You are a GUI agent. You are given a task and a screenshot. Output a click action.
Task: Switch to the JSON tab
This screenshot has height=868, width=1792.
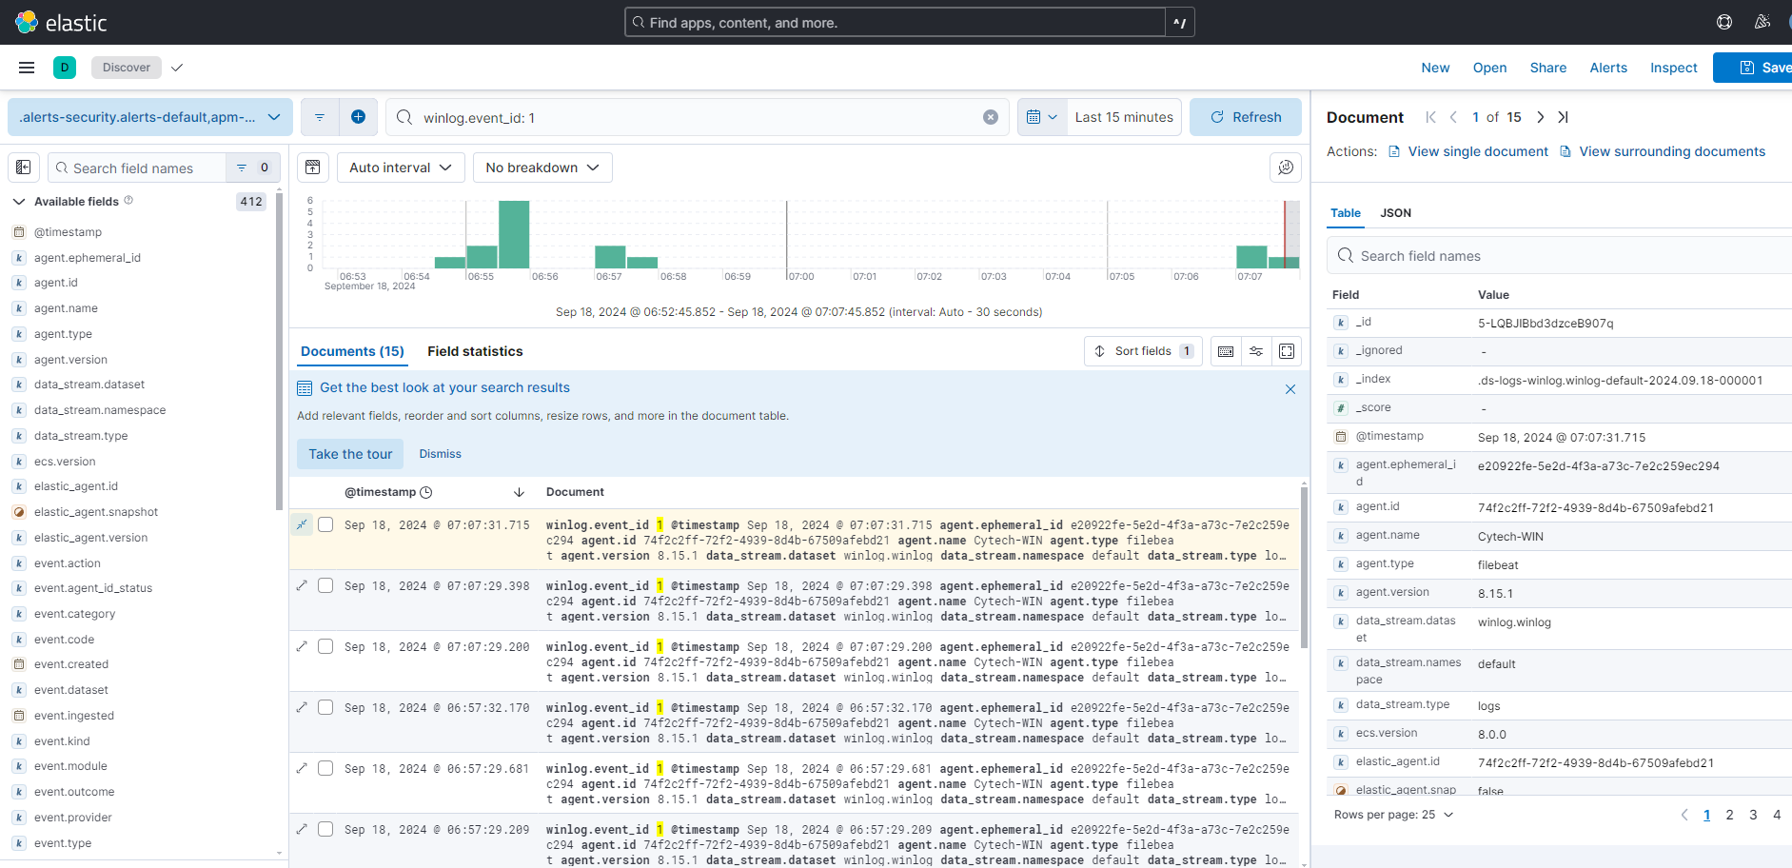click(1395, 213)
